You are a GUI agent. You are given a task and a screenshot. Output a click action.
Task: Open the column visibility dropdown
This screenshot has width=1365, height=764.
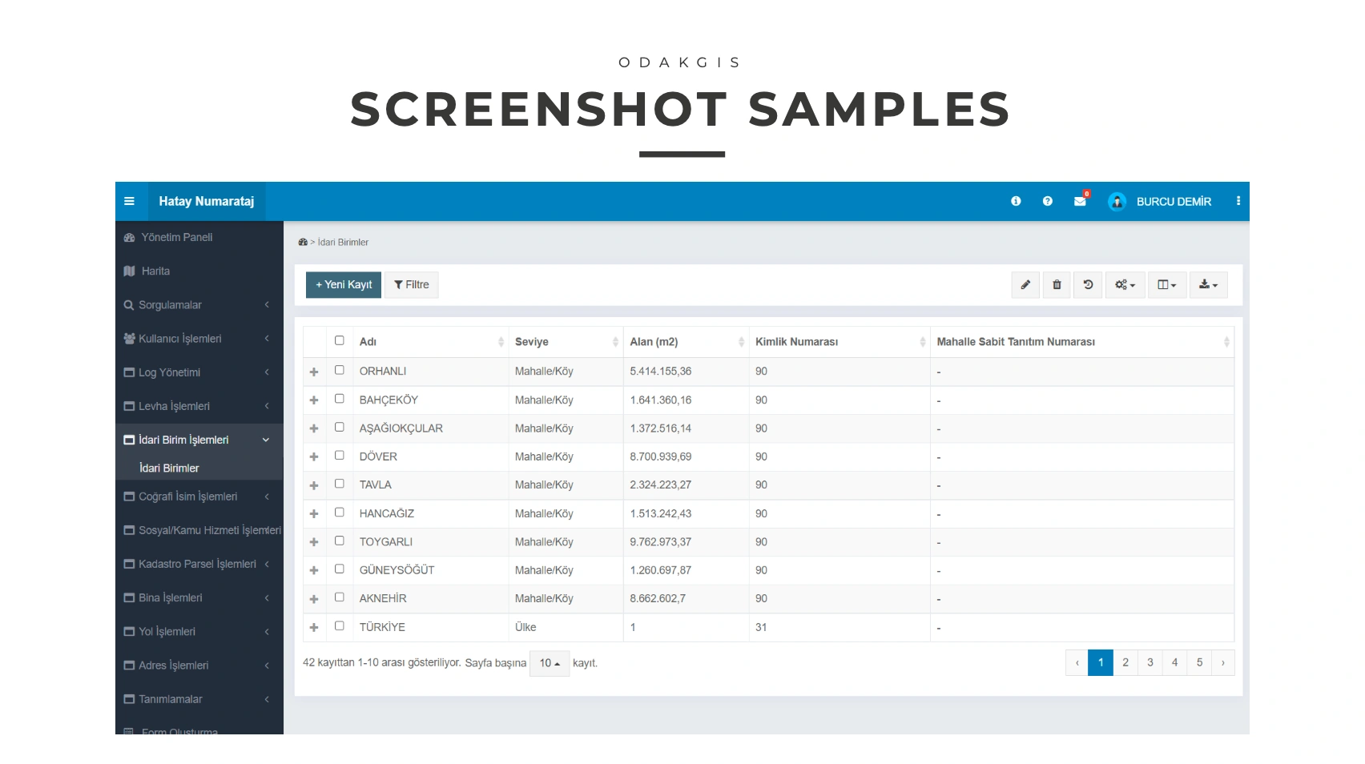coord(1166,284)
